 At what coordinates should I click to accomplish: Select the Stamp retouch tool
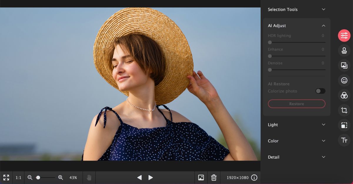[344, 50]
